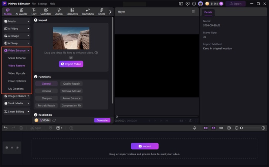Viewport: 269px width, 167px height.
Task: Open the AI Avatar tab
Action: 21,12
